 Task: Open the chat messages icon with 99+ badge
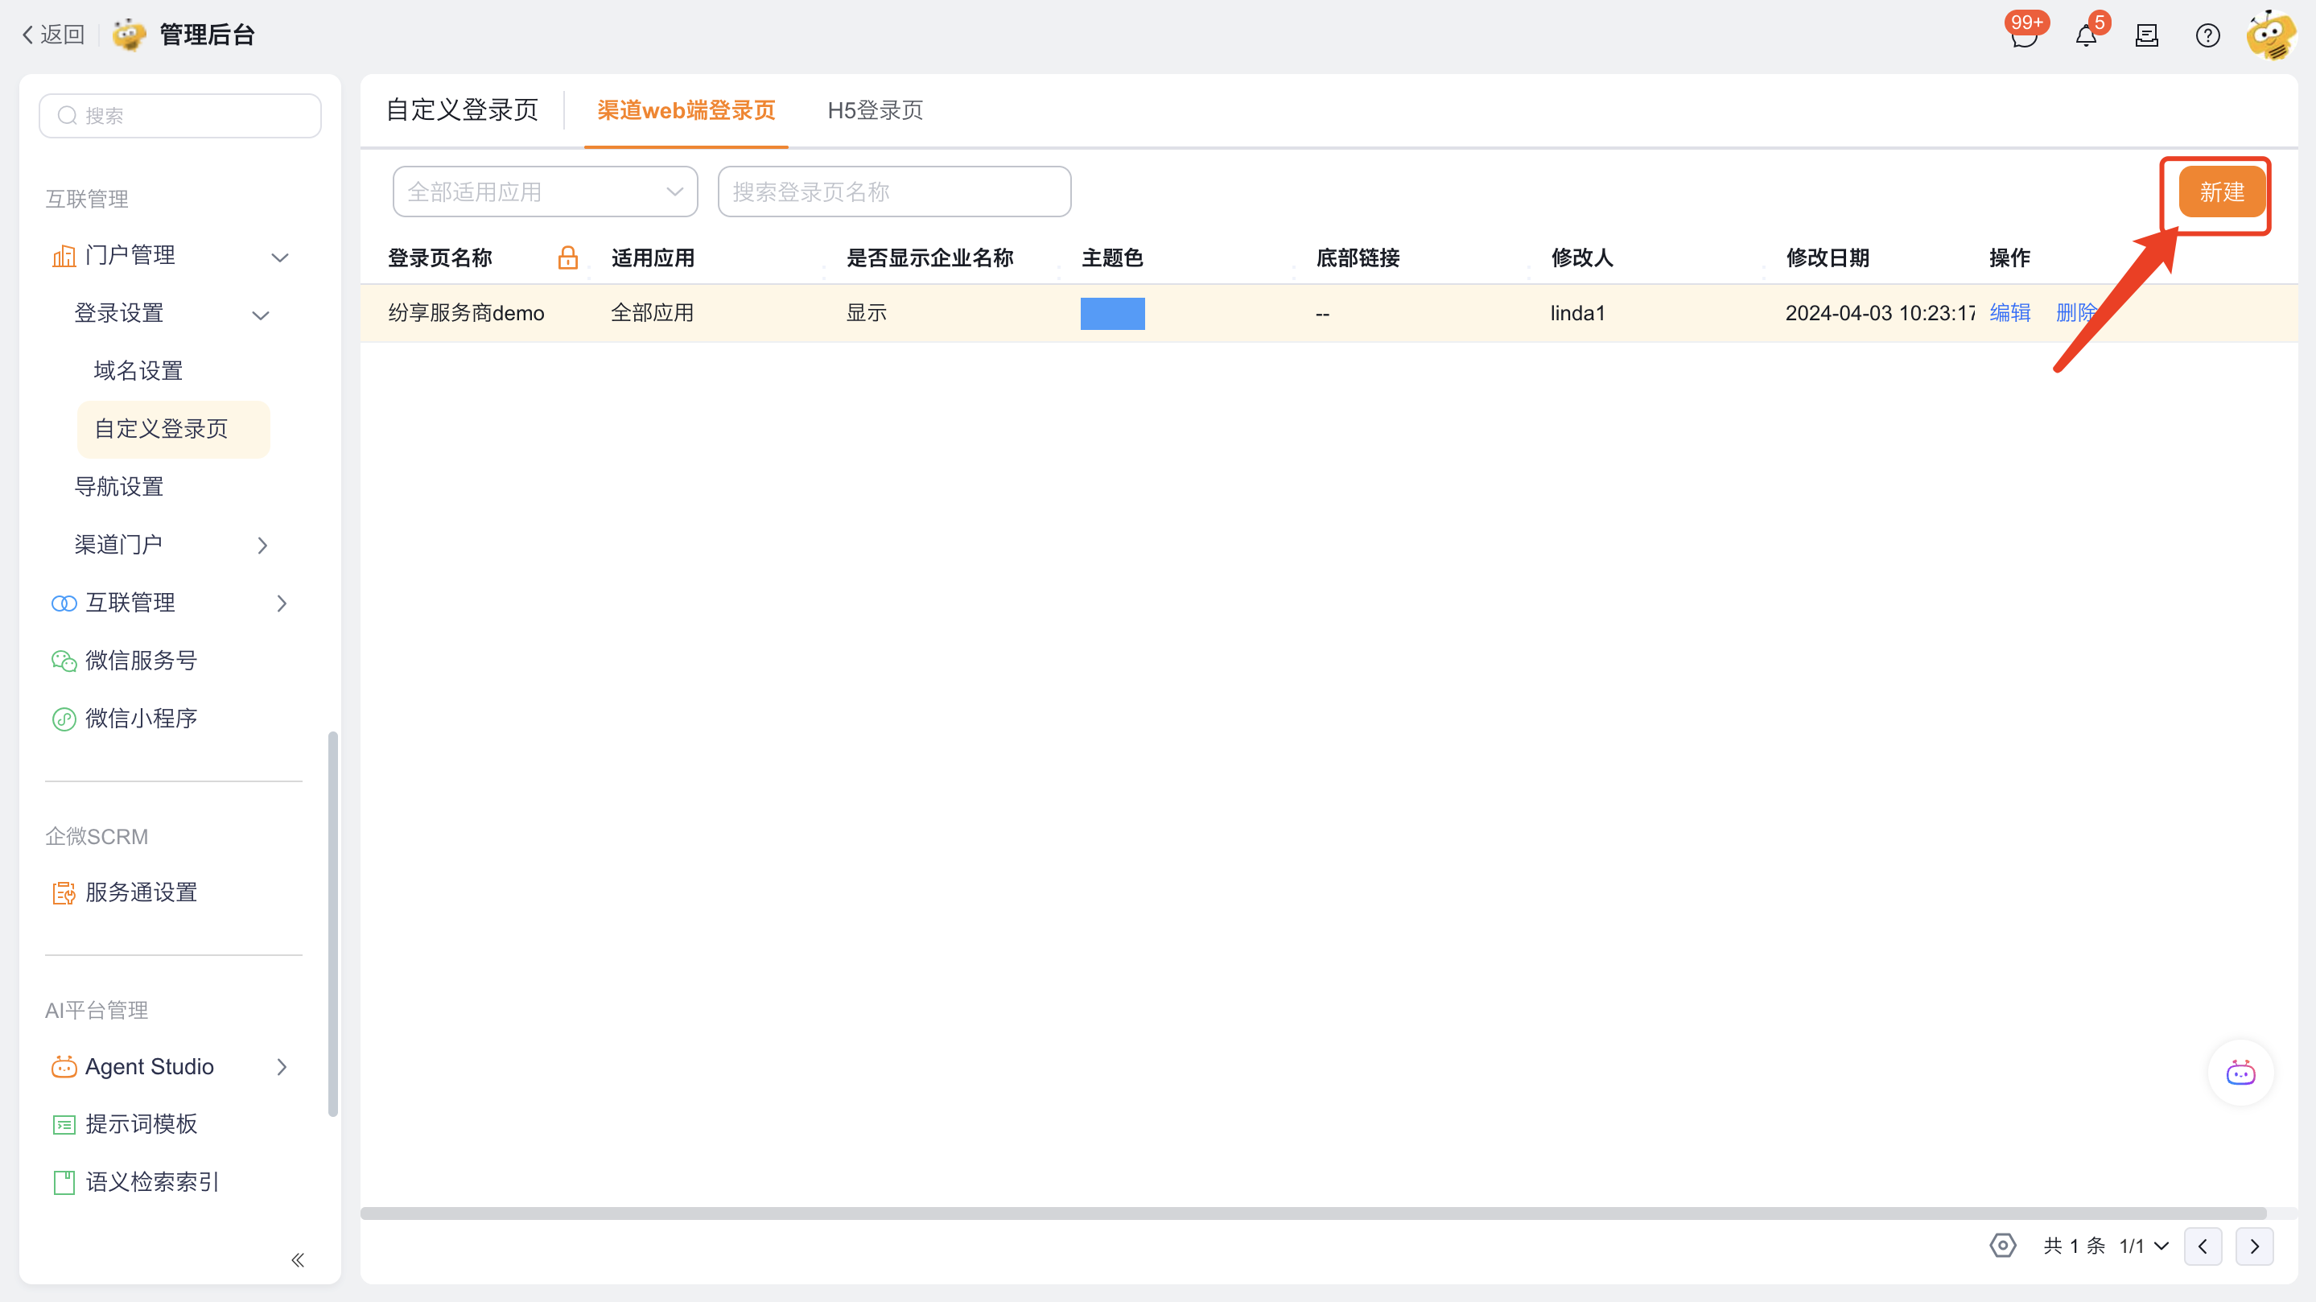[2023, 36]
